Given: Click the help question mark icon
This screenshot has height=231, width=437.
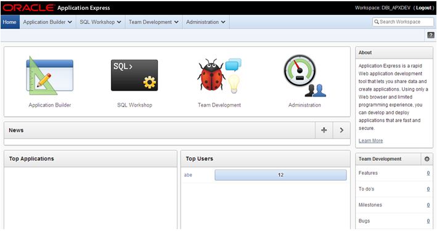Looking at the screenshot, I should [431, 35].
